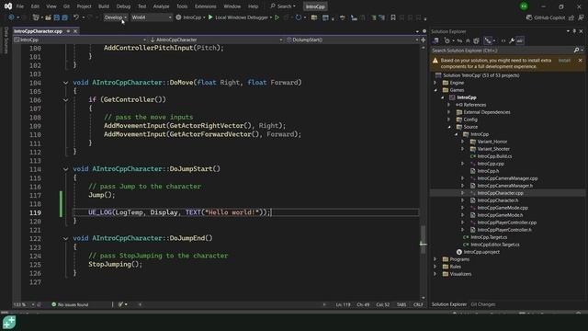Click Show All Files icon in Solution Explorer

tap(476, 40)
